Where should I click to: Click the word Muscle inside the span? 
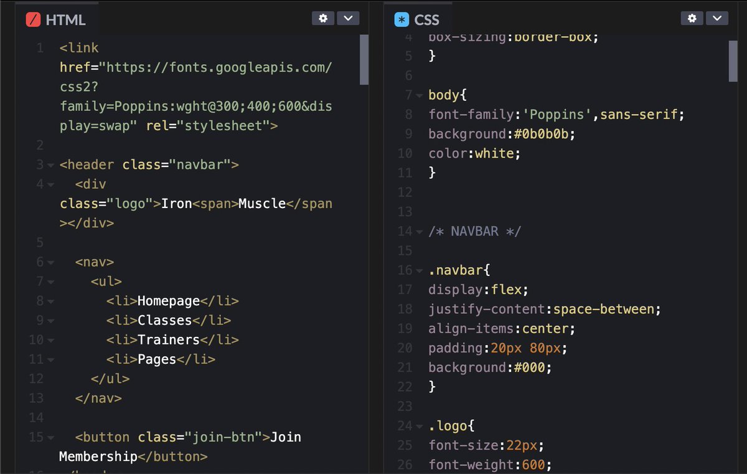(x=262, y=204)
